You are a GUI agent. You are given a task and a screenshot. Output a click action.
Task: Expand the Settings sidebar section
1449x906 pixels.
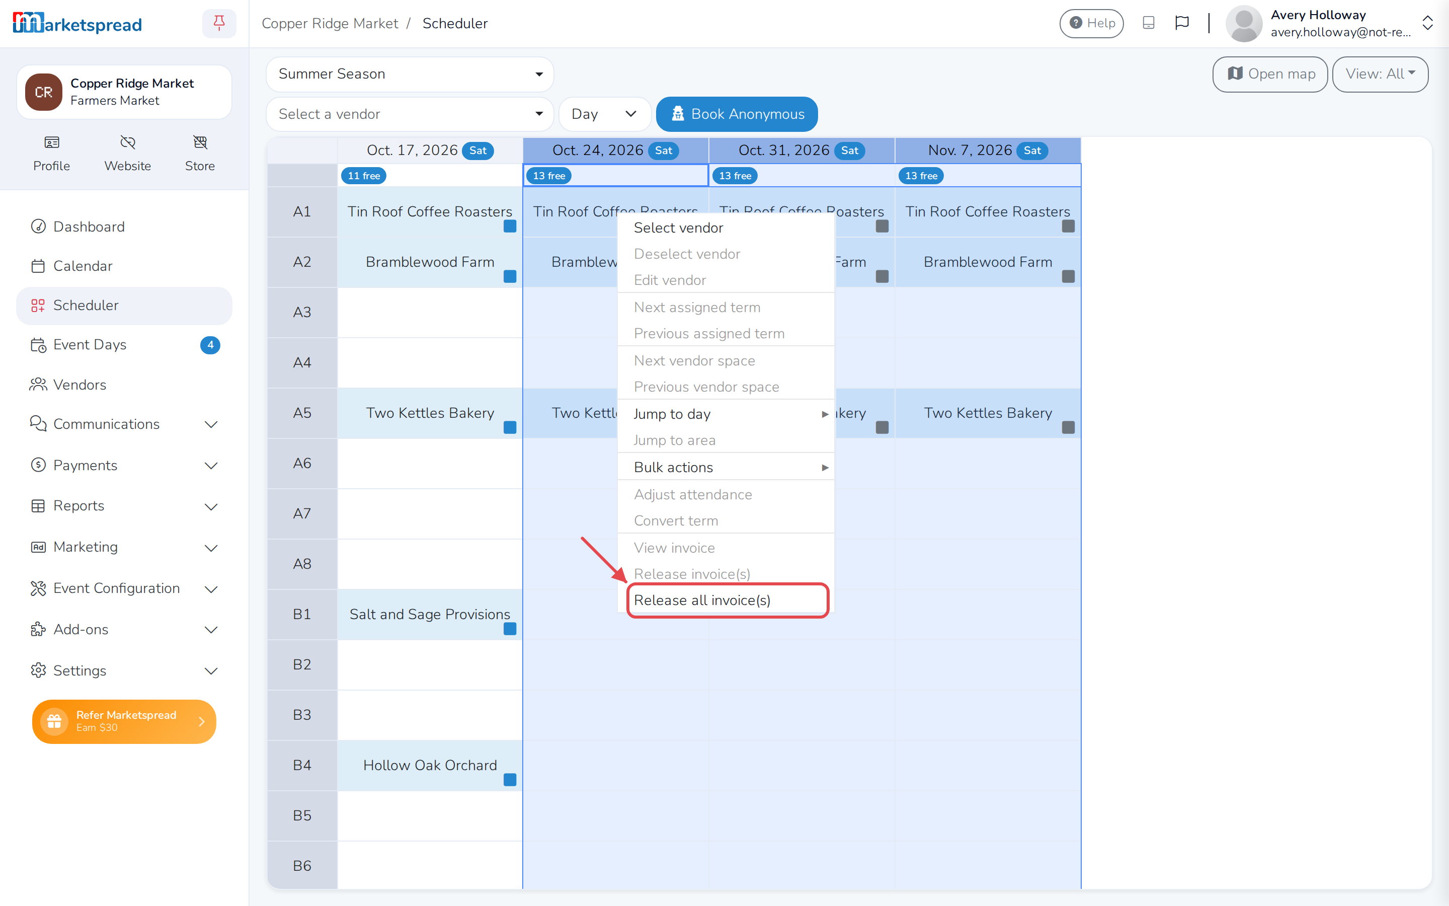click(x=124, y=670)
